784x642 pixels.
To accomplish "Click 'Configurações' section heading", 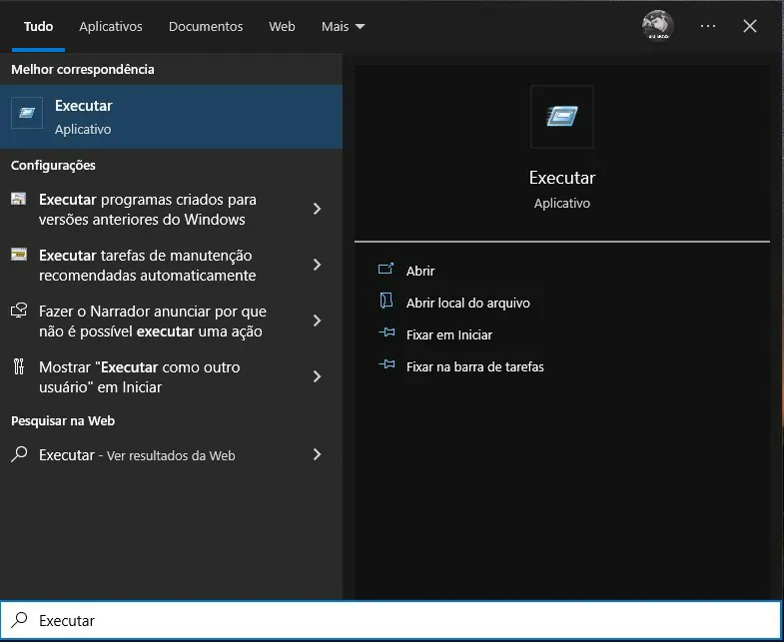I will [x=53, y=165].
